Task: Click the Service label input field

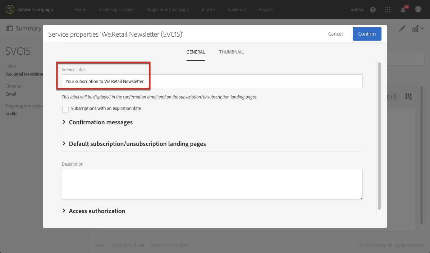Action: (212, 82)
